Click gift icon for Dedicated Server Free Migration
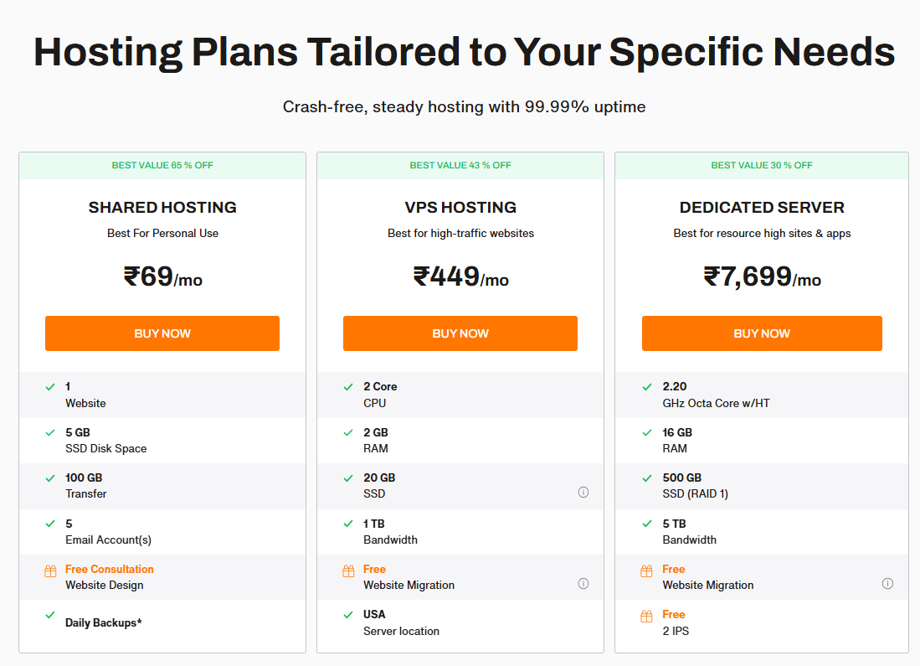 tap(646, 571)
